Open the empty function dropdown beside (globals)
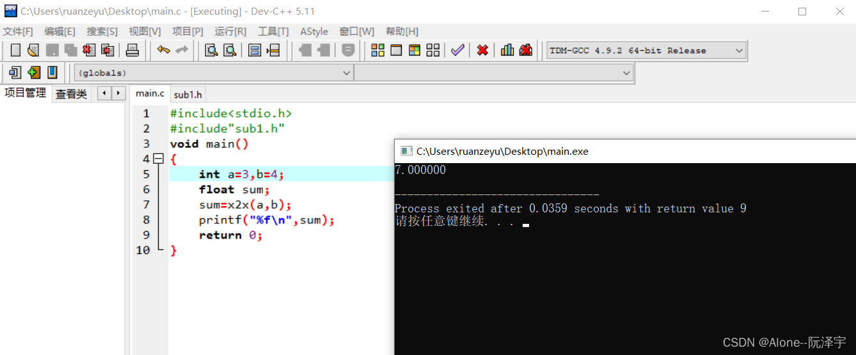856x355 pixels. point(493,73)
